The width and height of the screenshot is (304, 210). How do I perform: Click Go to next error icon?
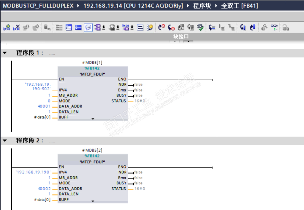(161, 27)
